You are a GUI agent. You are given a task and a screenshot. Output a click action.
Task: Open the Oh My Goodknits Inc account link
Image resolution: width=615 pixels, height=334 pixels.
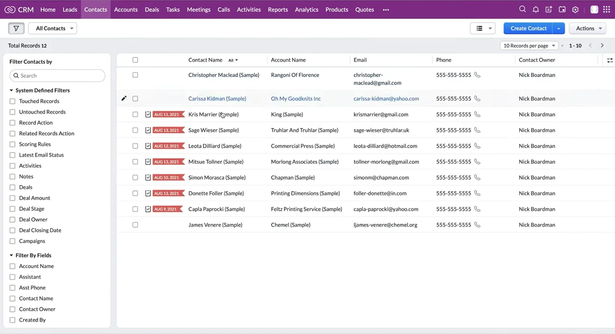tap(295, 98)
